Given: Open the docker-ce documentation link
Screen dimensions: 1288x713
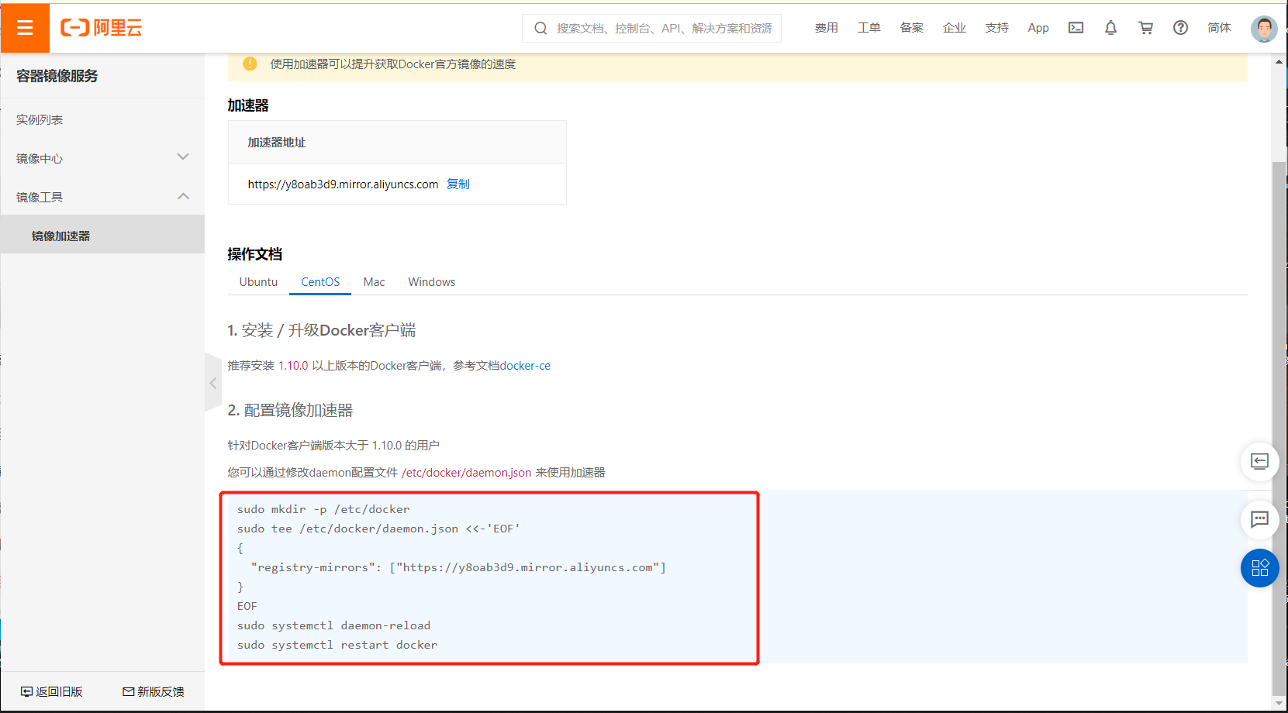Looking at the screenshot, I should [525, 366].
